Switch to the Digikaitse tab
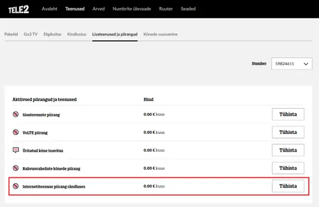319x207 pixels. (x=52, y=34)
